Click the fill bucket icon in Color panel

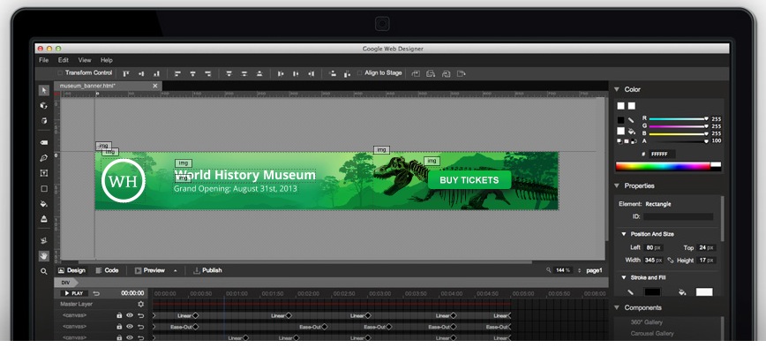(631, 131)
